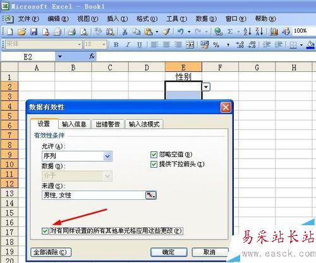Screen dimensions: 316x263
Task: Click the Percent Style icon
Action: pyautogui.click(x=216, y=45)
